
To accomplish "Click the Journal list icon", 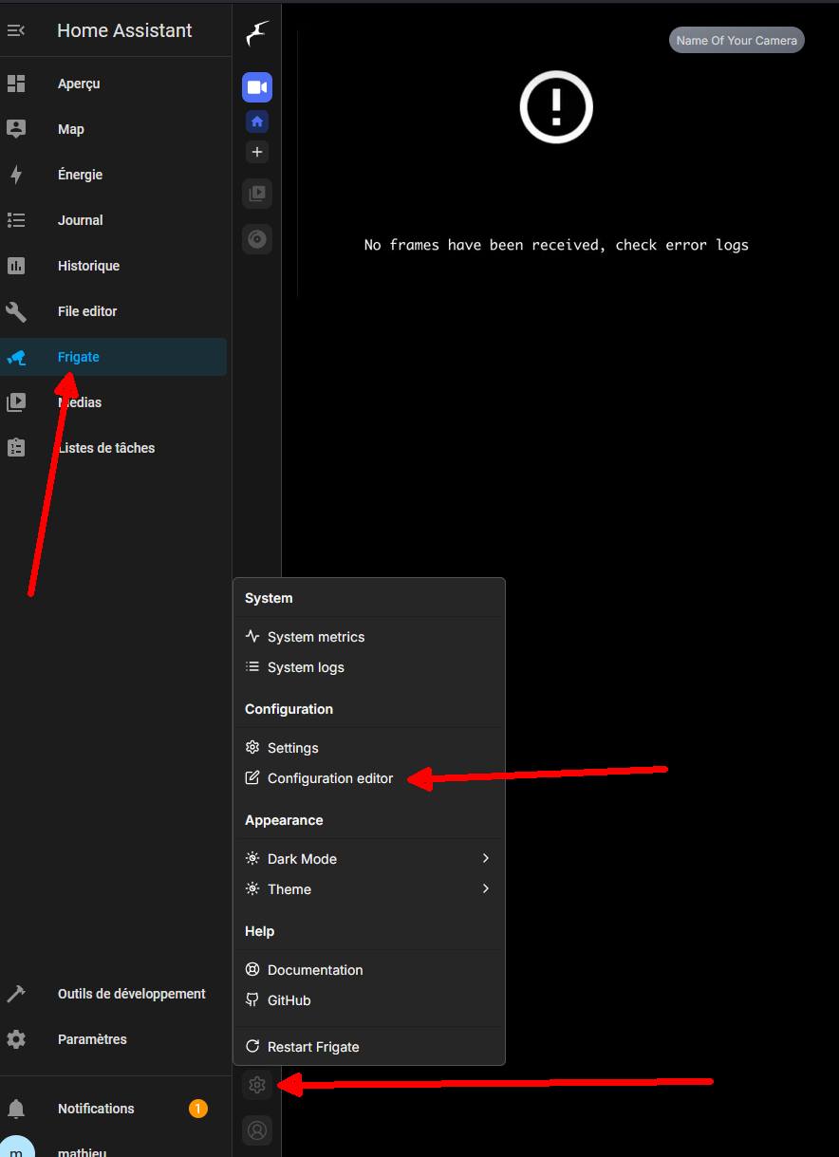I will [16, 220].
